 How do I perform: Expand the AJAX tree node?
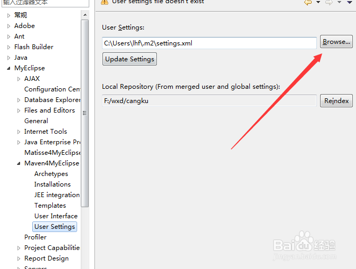point(18,79)
